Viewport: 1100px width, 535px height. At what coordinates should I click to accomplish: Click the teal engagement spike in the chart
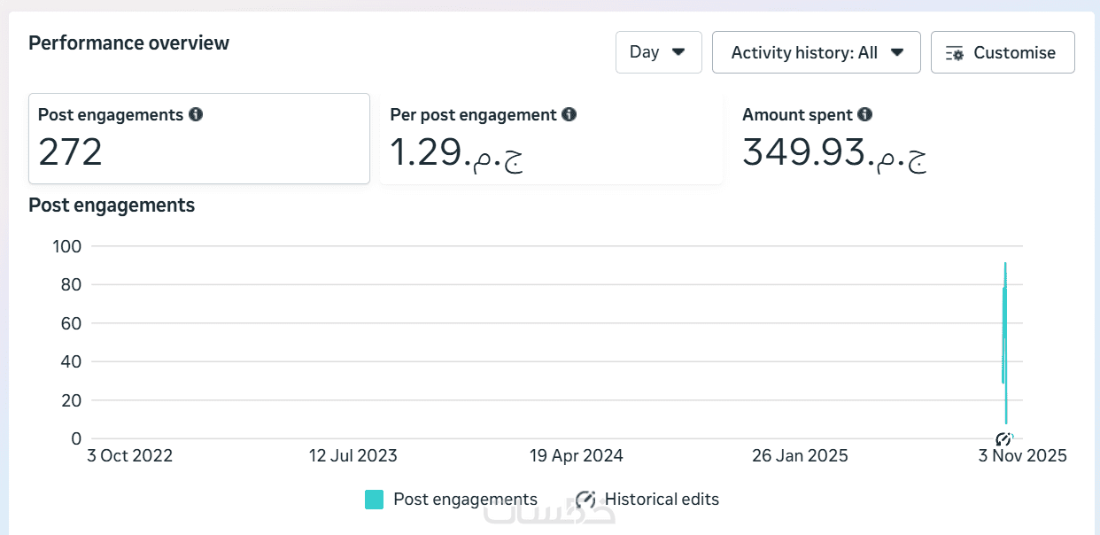(x=1004, y=337)
